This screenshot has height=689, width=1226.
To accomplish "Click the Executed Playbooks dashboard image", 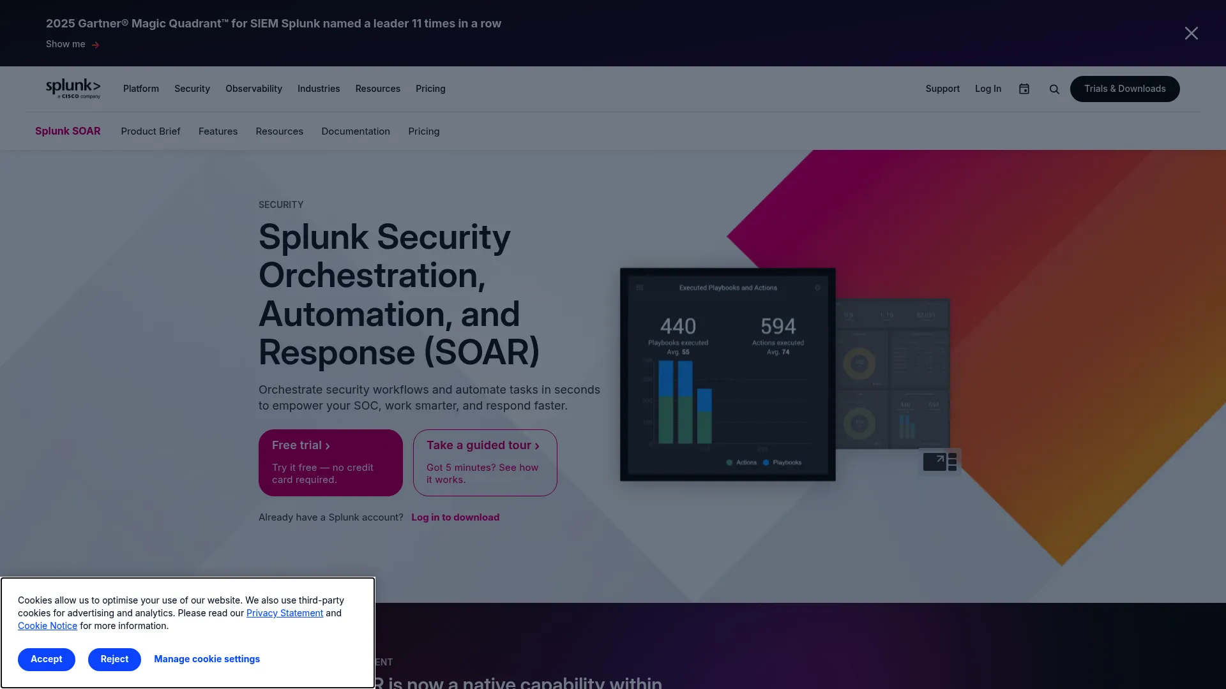I will [x=727, y=374].
